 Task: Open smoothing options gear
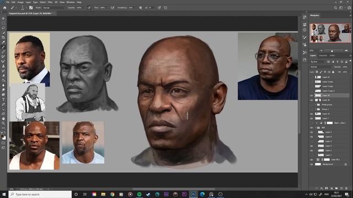[141, 8]
